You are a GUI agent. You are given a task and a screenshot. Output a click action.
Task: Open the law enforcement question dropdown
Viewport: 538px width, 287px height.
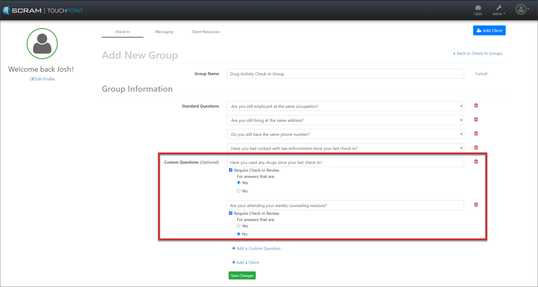345,148
